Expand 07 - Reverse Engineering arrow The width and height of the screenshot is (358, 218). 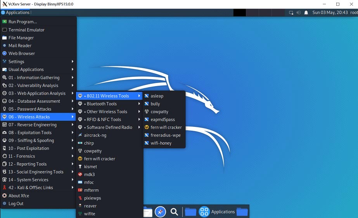click(73, 125)
